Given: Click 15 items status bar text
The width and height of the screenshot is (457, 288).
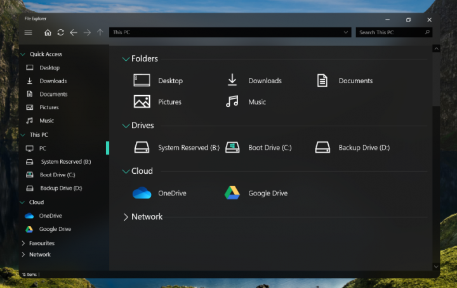Looking at the screenshot, I should (29, 274).
